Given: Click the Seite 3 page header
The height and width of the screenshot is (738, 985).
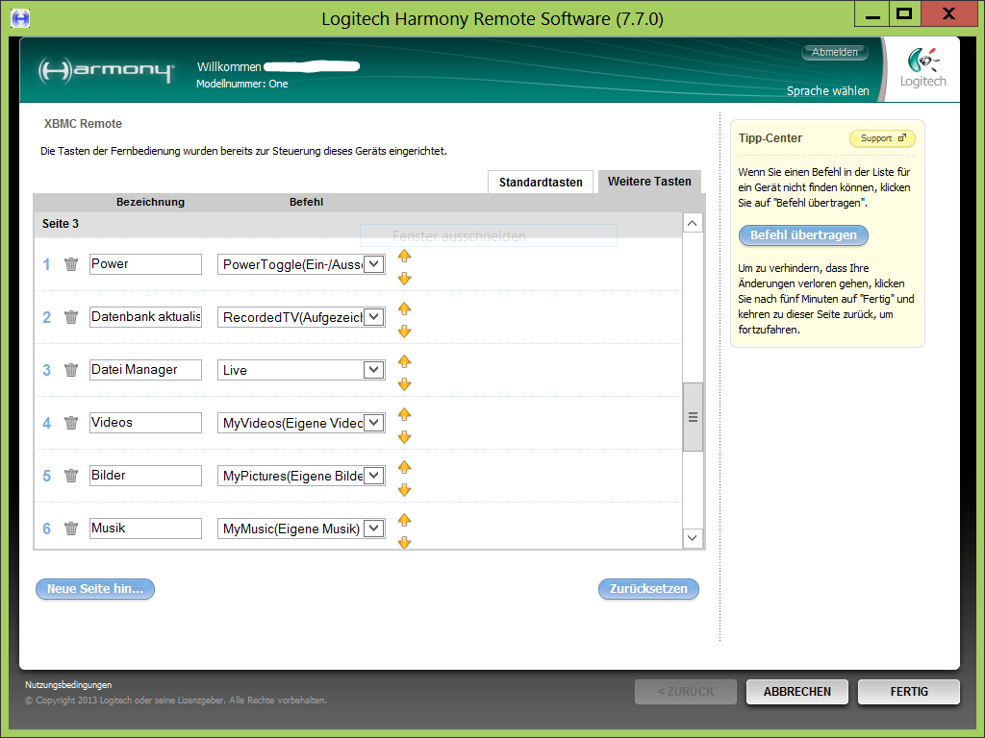Looking at the screenshot, I should (61, 224).
